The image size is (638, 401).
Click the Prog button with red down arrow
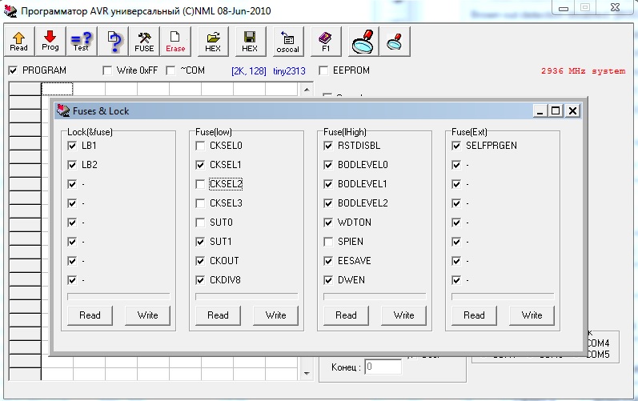point(50,41)
